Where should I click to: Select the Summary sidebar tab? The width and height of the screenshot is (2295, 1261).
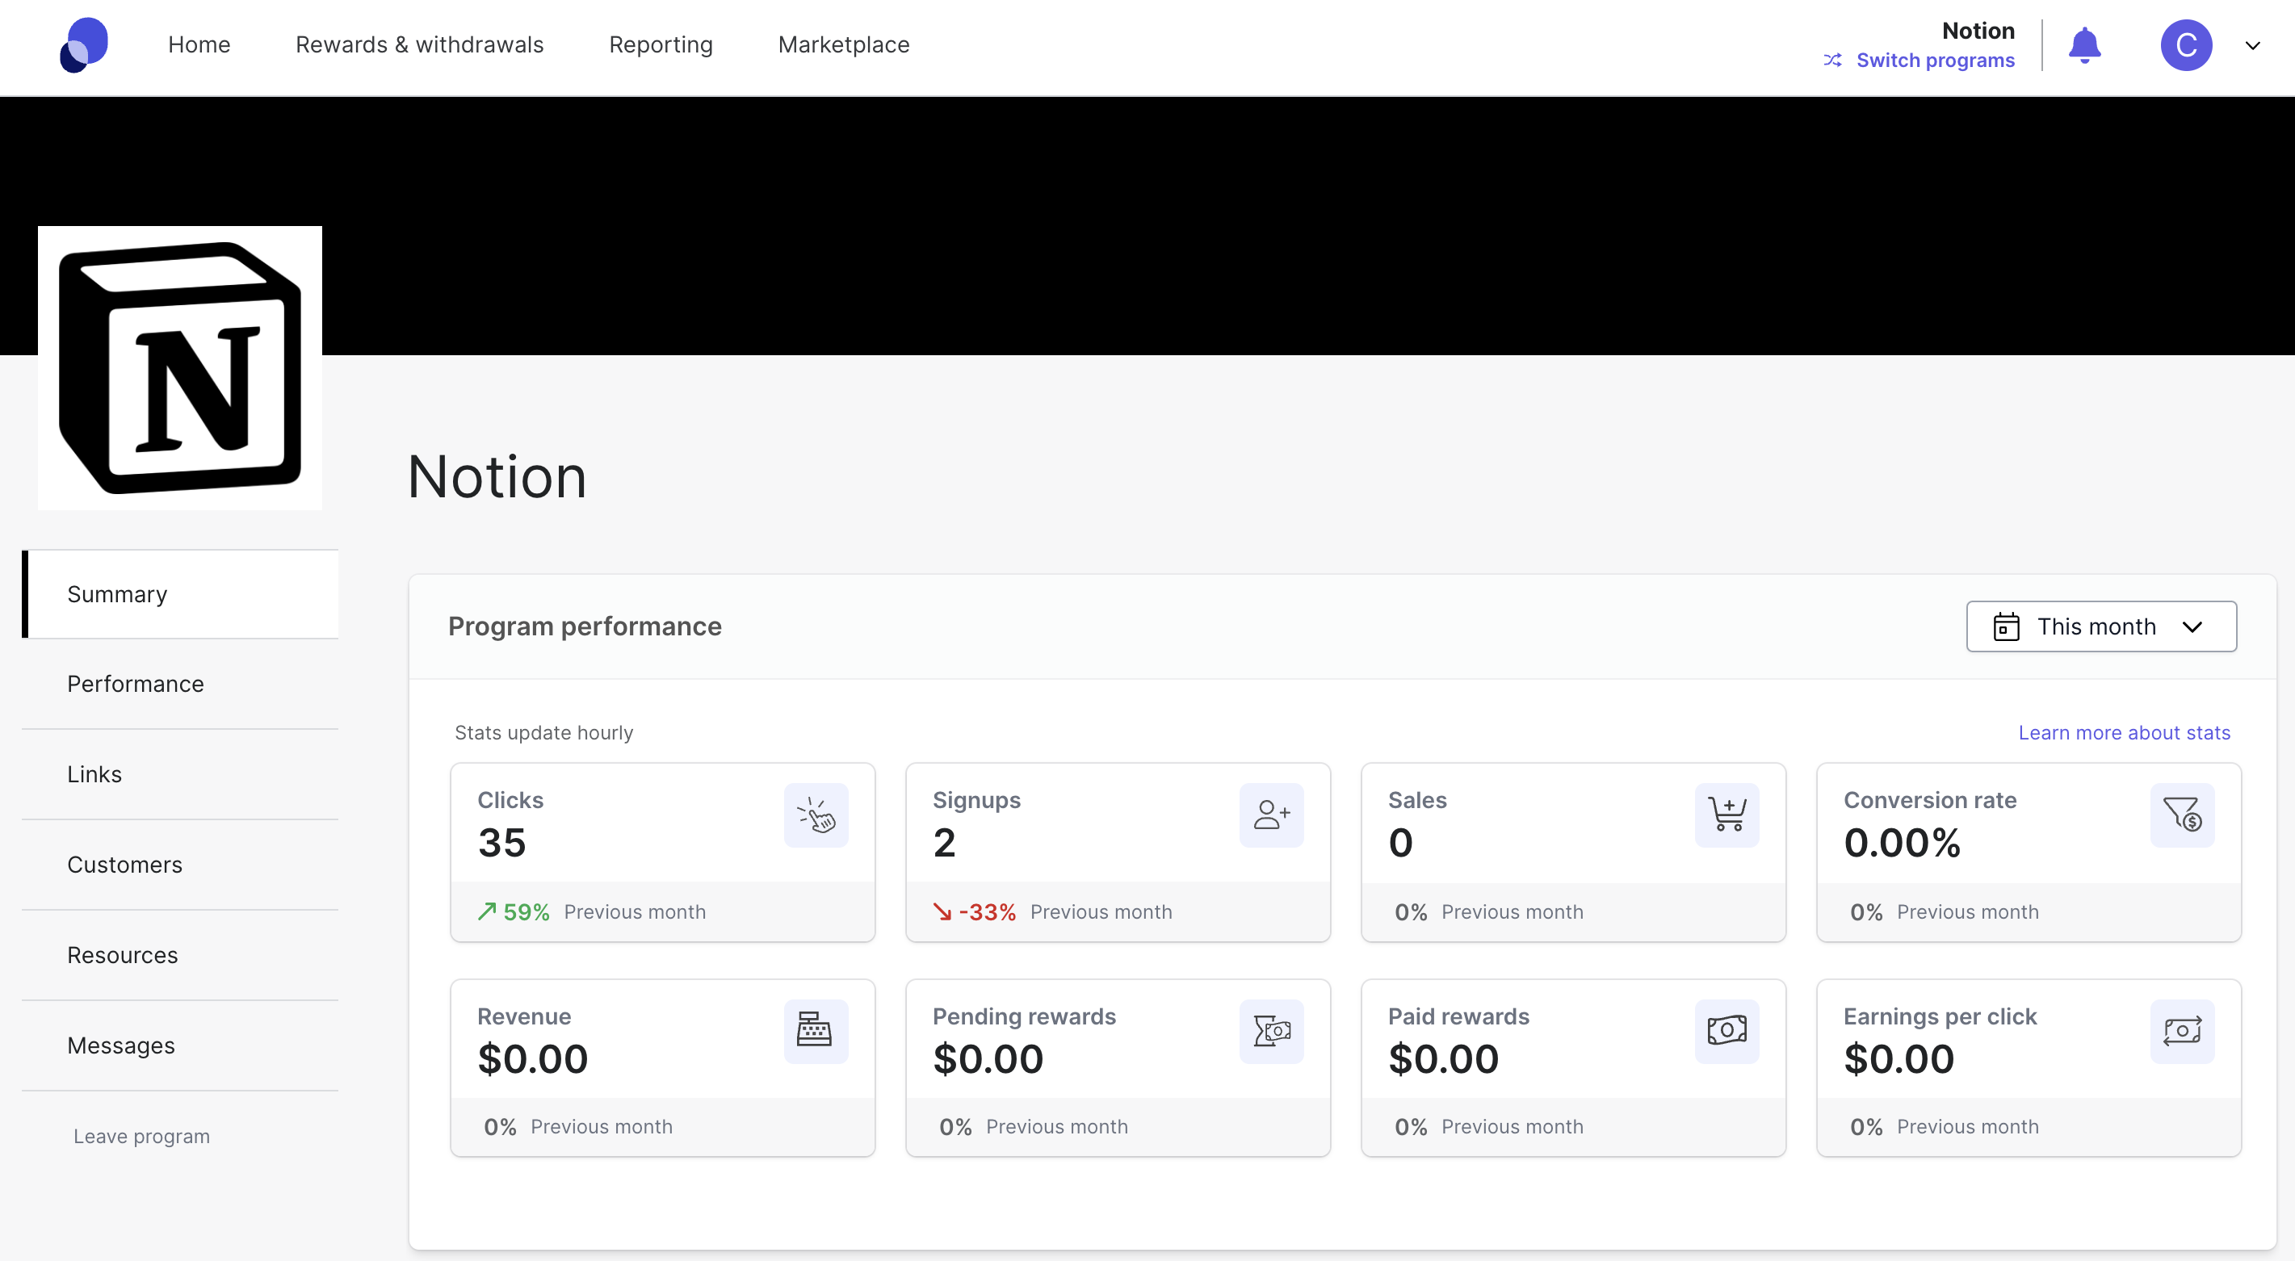coord(181,594)
